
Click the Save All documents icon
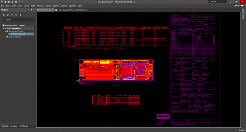(9, 2)
